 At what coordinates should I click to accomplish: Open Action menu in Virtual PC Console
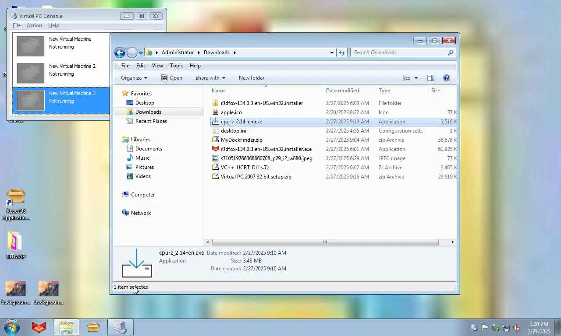click(34, 25)
